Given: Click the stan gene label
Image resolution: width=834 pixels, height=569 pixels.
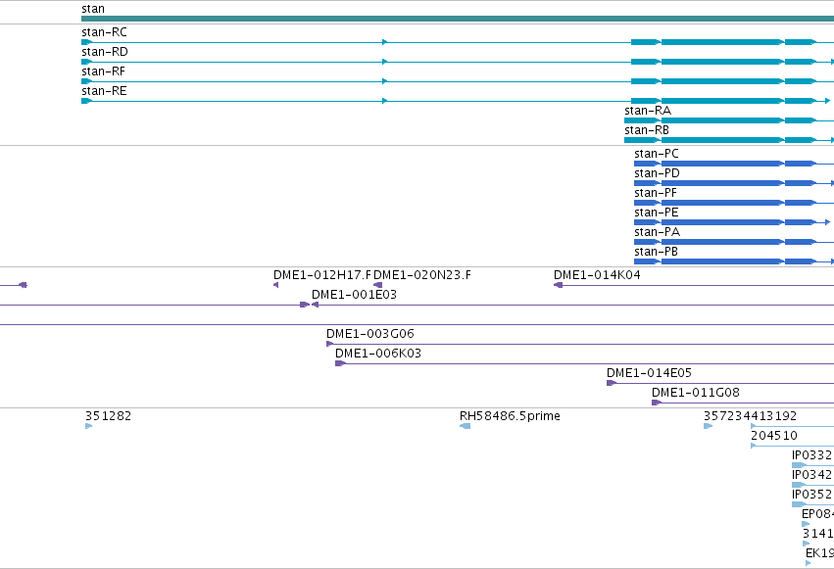Looking at the screenshot, I should pyautogui.click(x=93, y=9).
